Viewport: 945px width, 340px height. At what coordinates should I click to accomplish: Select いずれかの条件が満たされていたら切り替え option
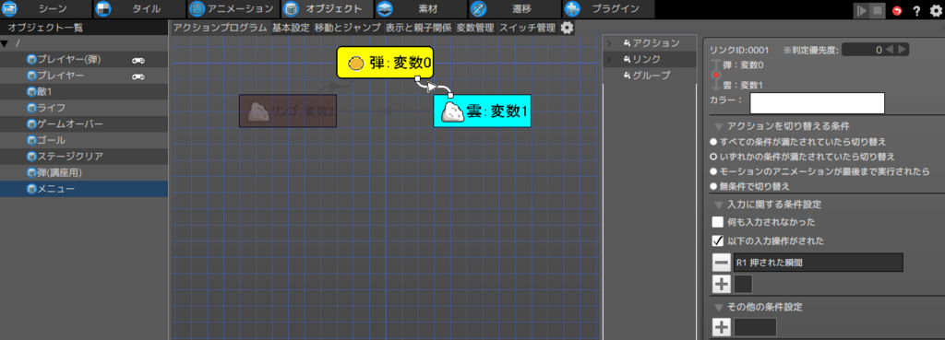[713, 157]
